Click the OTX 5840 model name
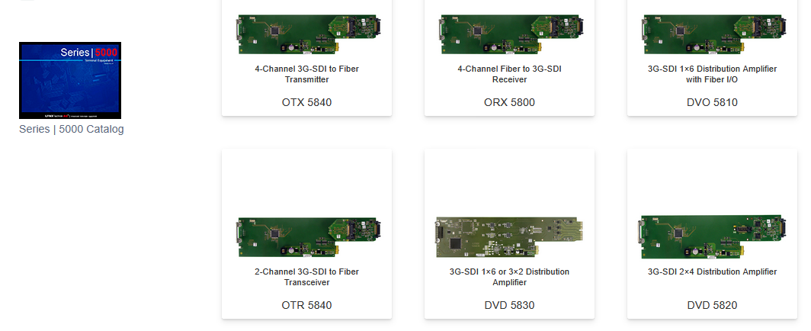Image resolution: width=811 pixels, height=331 pixels. pos(306,102)
